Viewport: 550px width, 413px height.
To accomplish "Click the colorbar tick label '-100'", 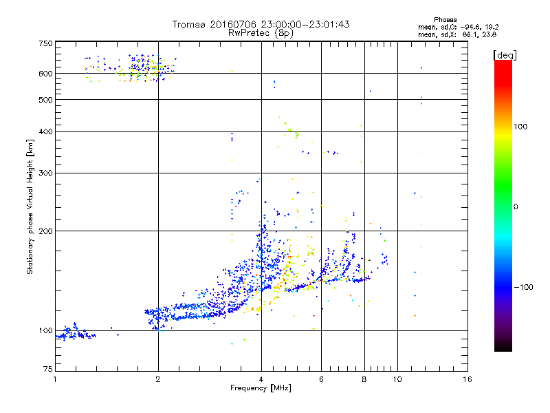I will click(x=523, y=287).
